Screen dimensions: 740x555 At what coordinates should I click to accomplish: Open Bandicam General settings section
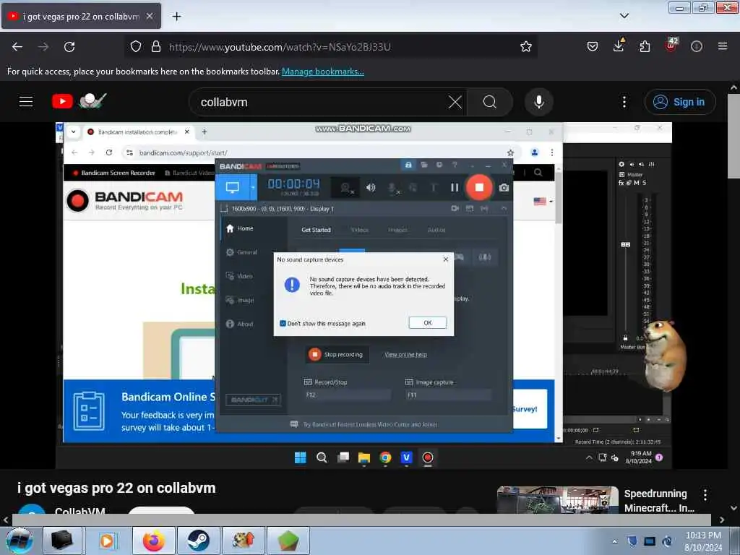pyautogui.click(x=241, y=252)
